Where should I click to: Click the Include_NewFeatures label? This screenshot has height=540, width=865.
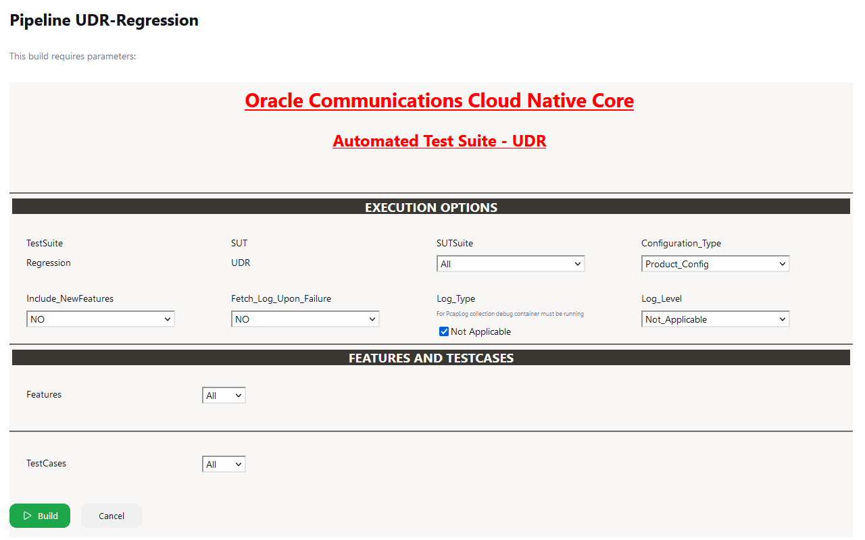click(70, 298)
